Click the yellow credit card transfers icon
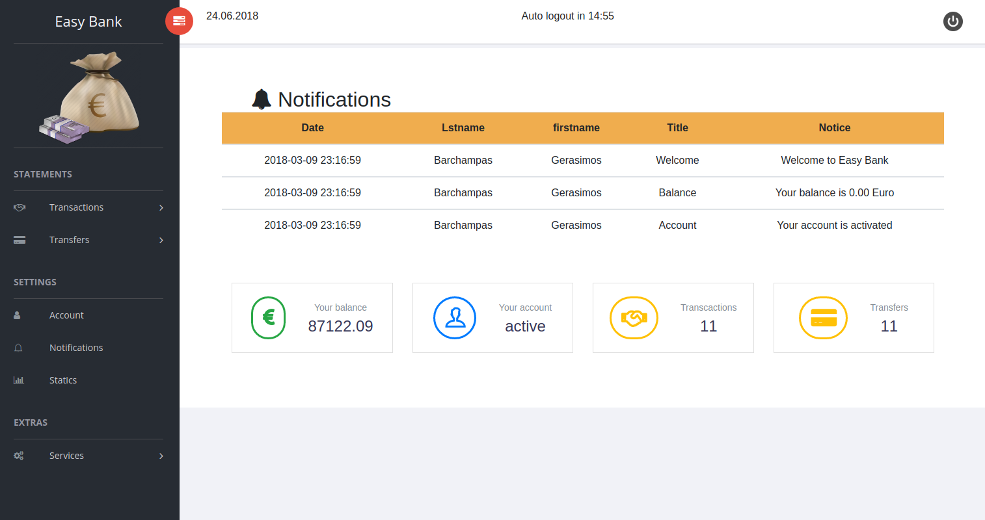The height and width of the screenshot is (520, 985). [824, 318]
